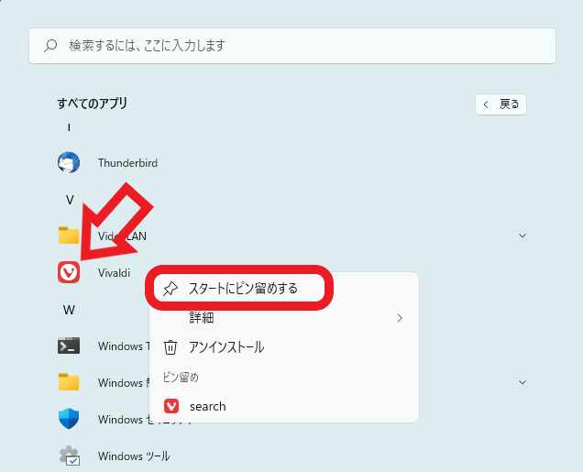Open the Windows ツール gear icon

click(70, 456)
